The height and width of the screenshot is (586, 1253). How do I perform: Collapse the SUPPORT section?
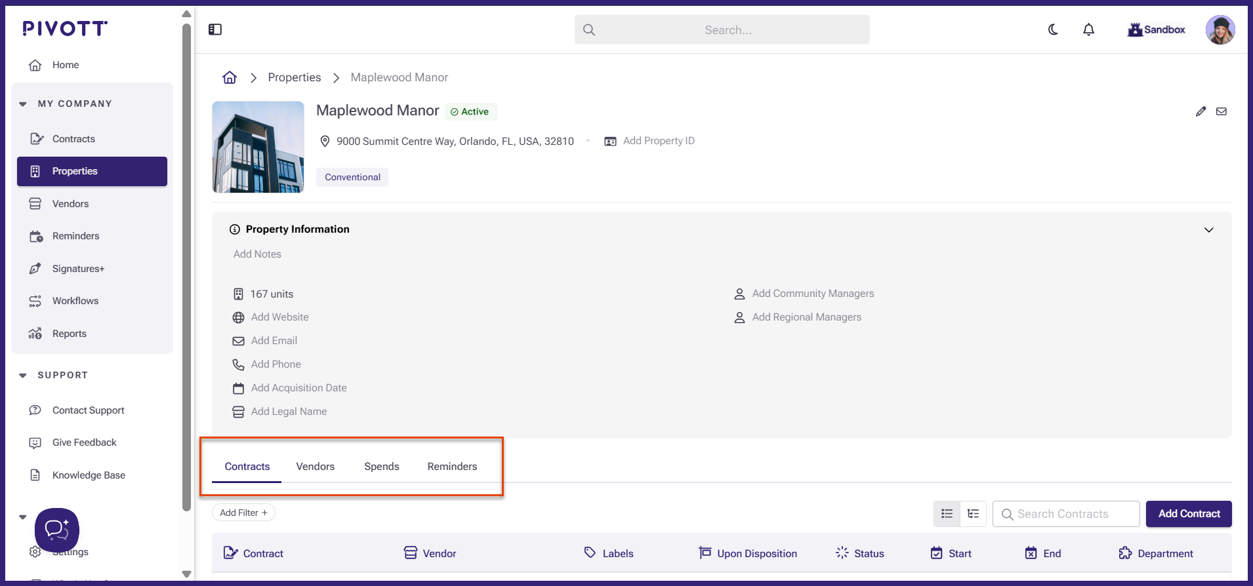click(x=23, y=375)
